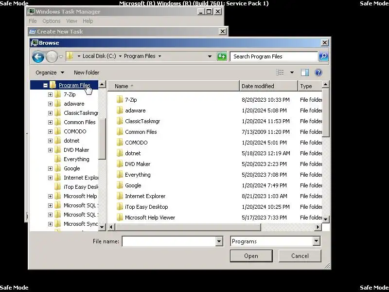Create a New folder

87,73
